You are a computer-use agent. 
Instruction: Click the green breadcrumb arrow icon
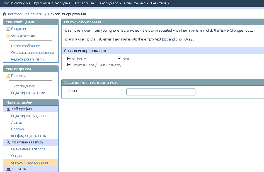point(45,14)
